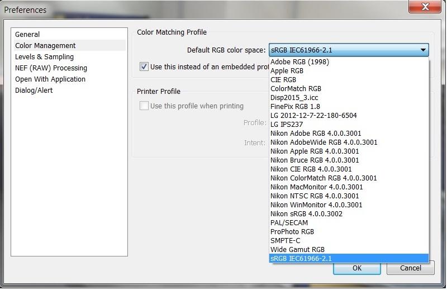Open Dialog/Alert preferences

click(69, 90)
